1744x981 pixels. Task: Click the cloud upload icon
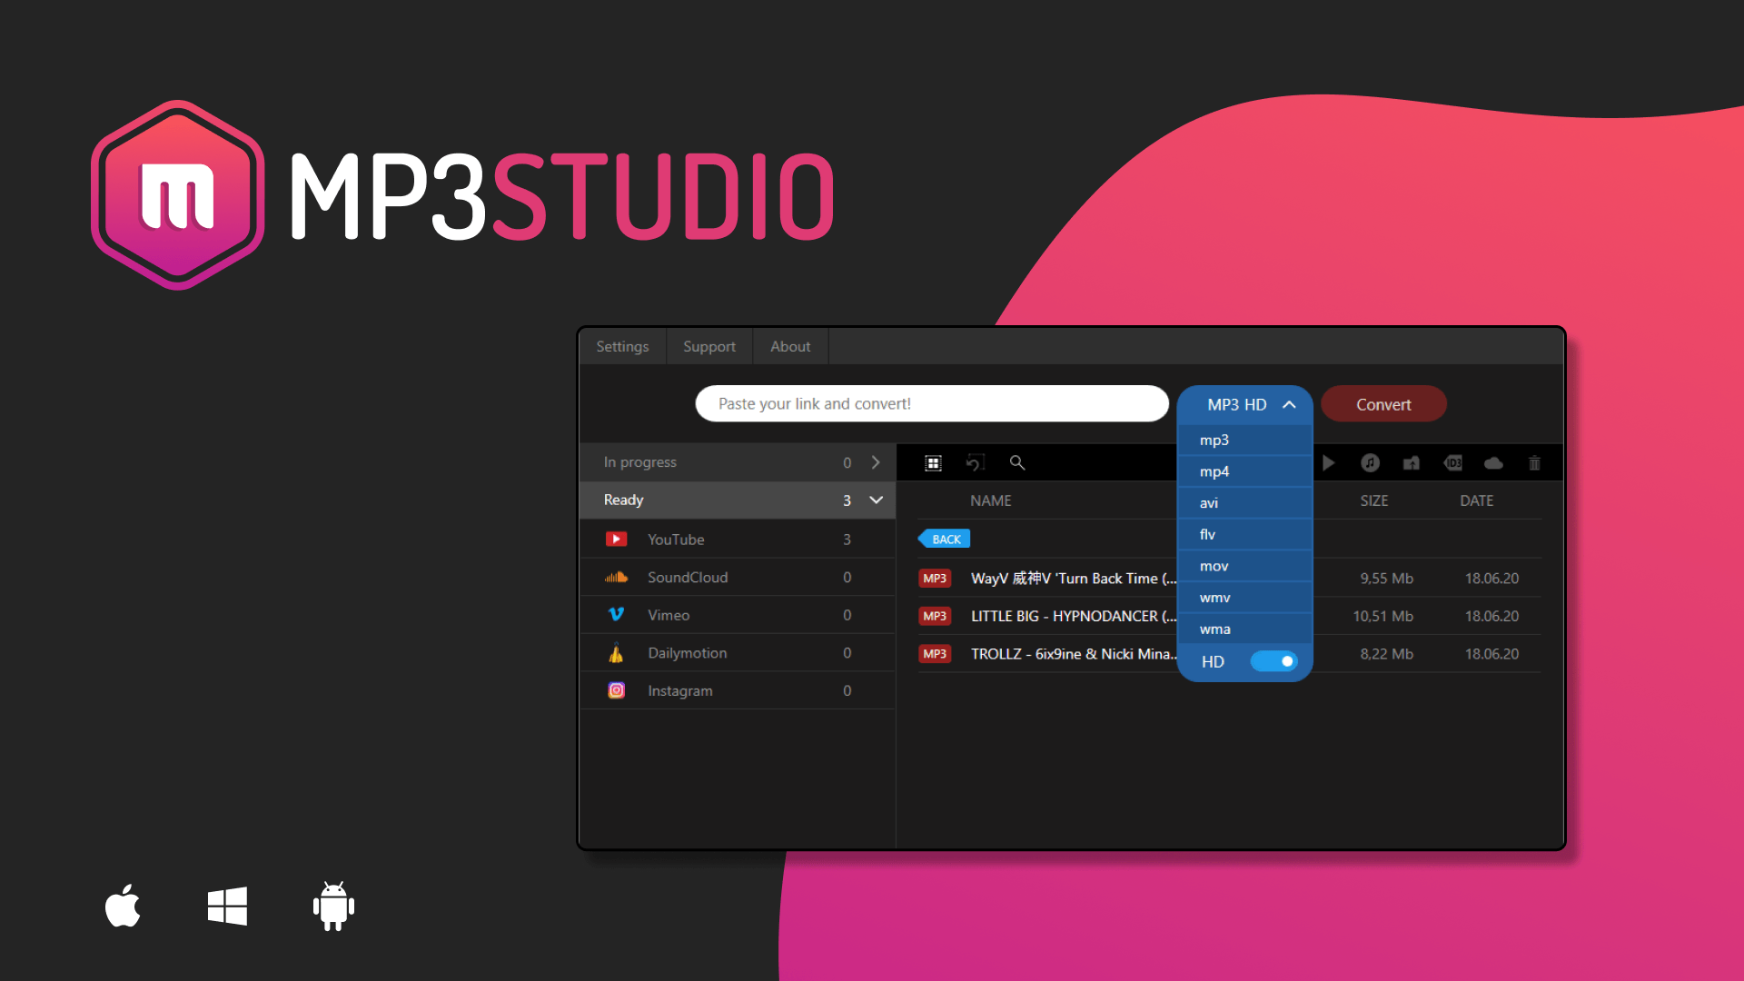(1493, 463)
